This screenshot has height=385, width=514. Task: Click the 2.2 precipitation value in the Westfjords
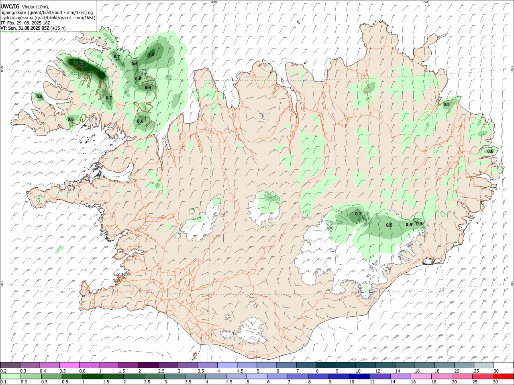(x=83, y=65)
